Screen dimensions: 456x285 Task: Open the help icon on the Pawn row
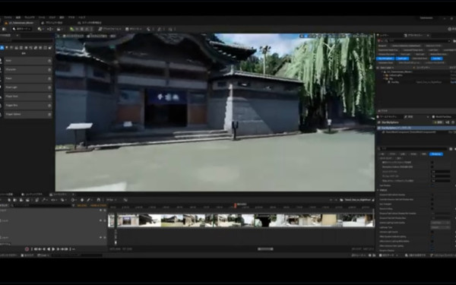(49, 78)
